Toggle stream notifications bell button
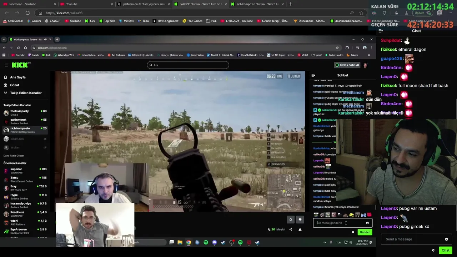 tap(291, 220)
